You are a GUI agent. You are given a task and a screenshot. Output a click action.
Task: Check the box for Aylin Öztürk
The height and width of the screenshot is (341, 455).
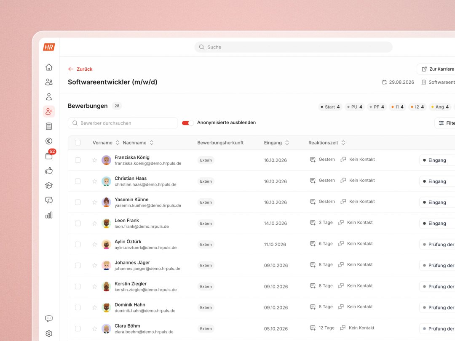(78, 245)
